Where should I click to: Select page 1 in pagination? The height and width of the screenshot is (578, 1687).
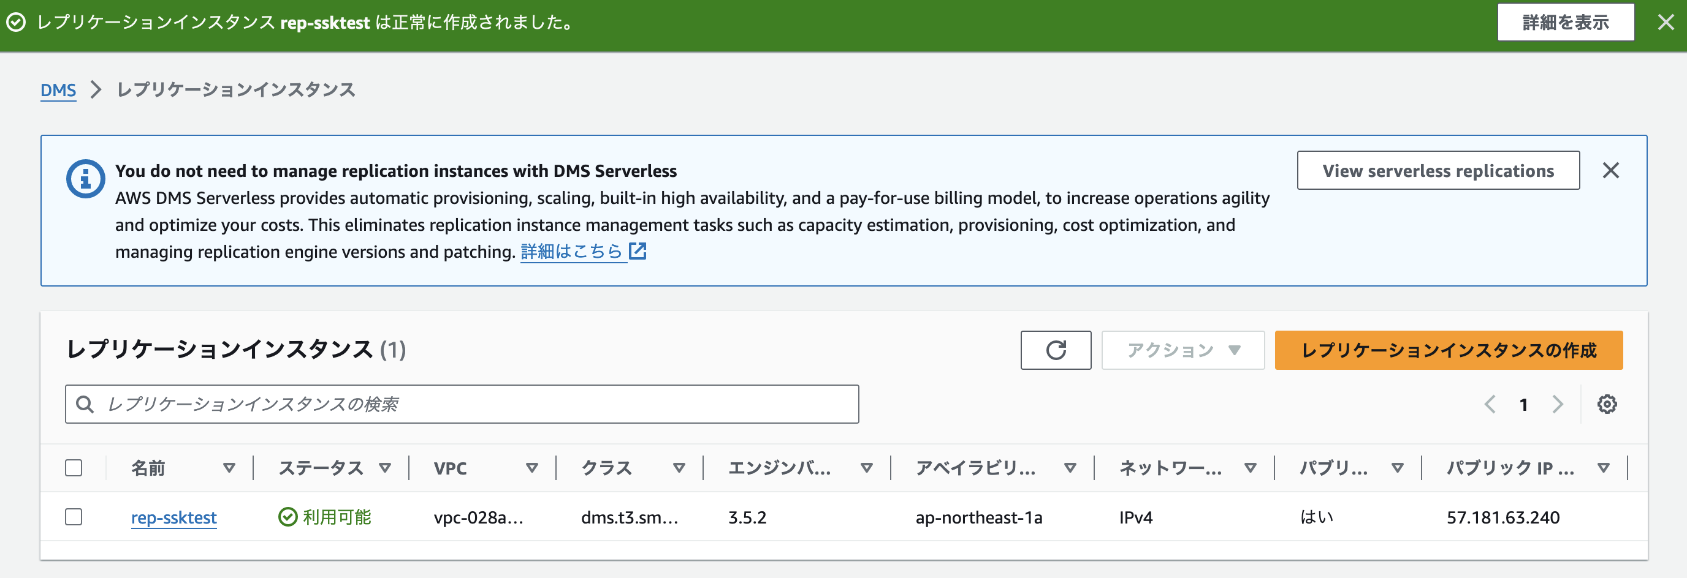click(x=1524, y=405)
